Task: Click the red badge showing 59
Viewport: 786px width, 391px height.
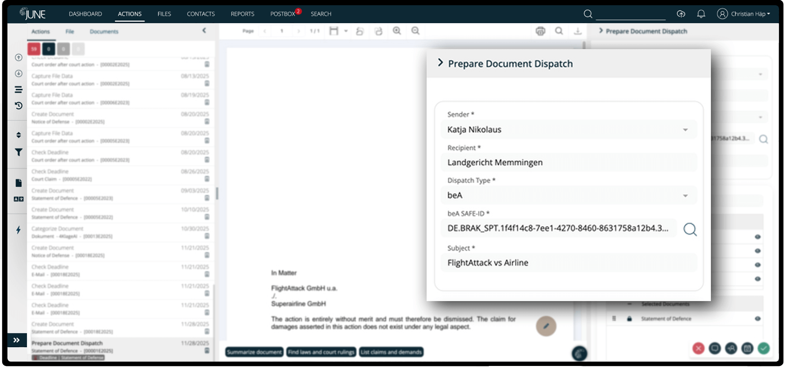Action: (x=34, y=49)
